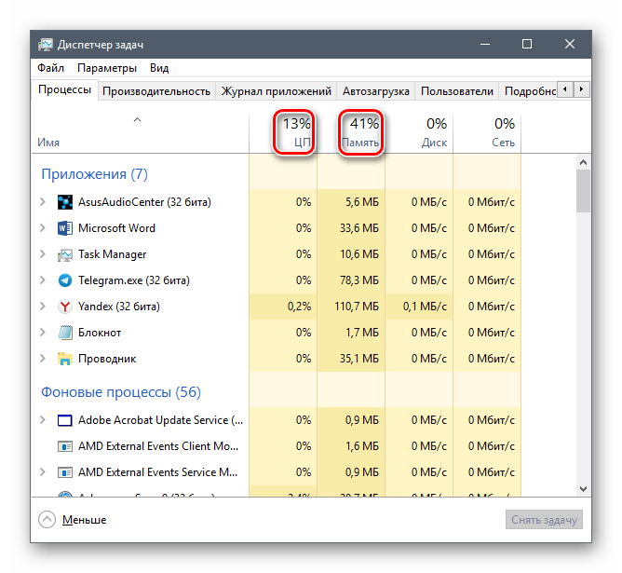Click the Telegram memory value 78,3 МБ
This screenshot has width=622, height=573.
pyautogui.click(x=359, y=280)
